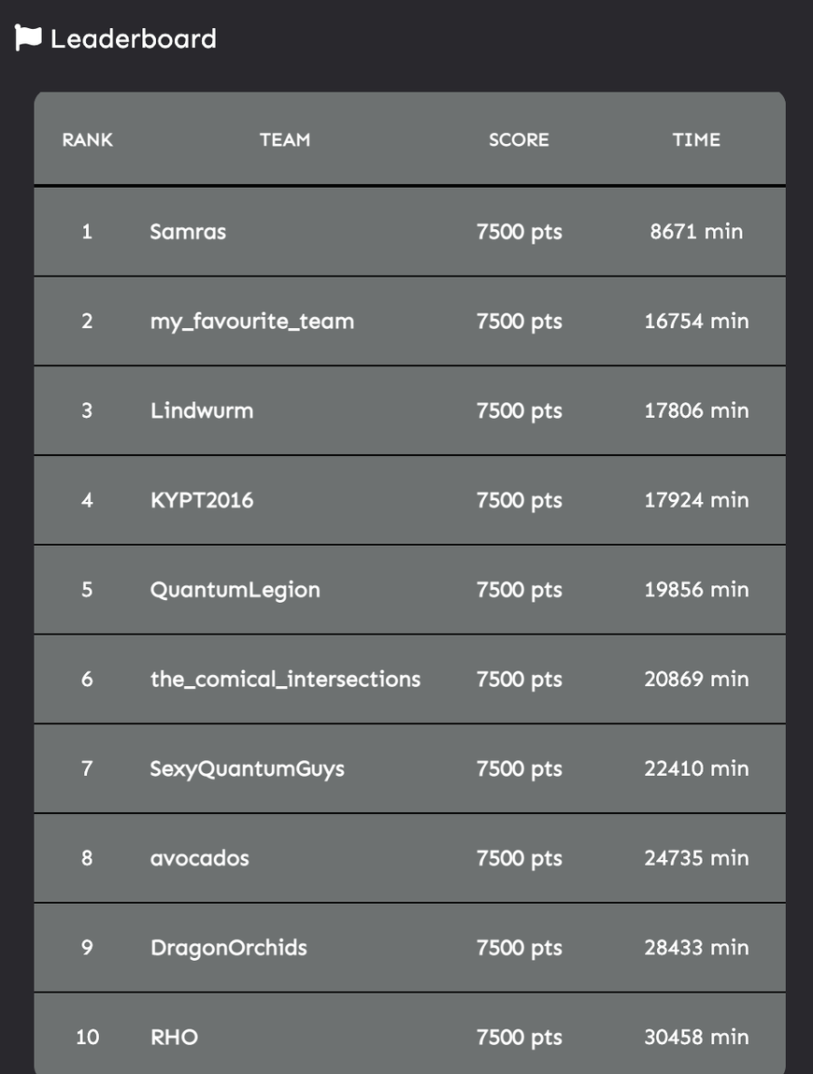Screen dimensions: 813x1074
Task: Click the score of rank 5 team
Action: coord(519,590)
